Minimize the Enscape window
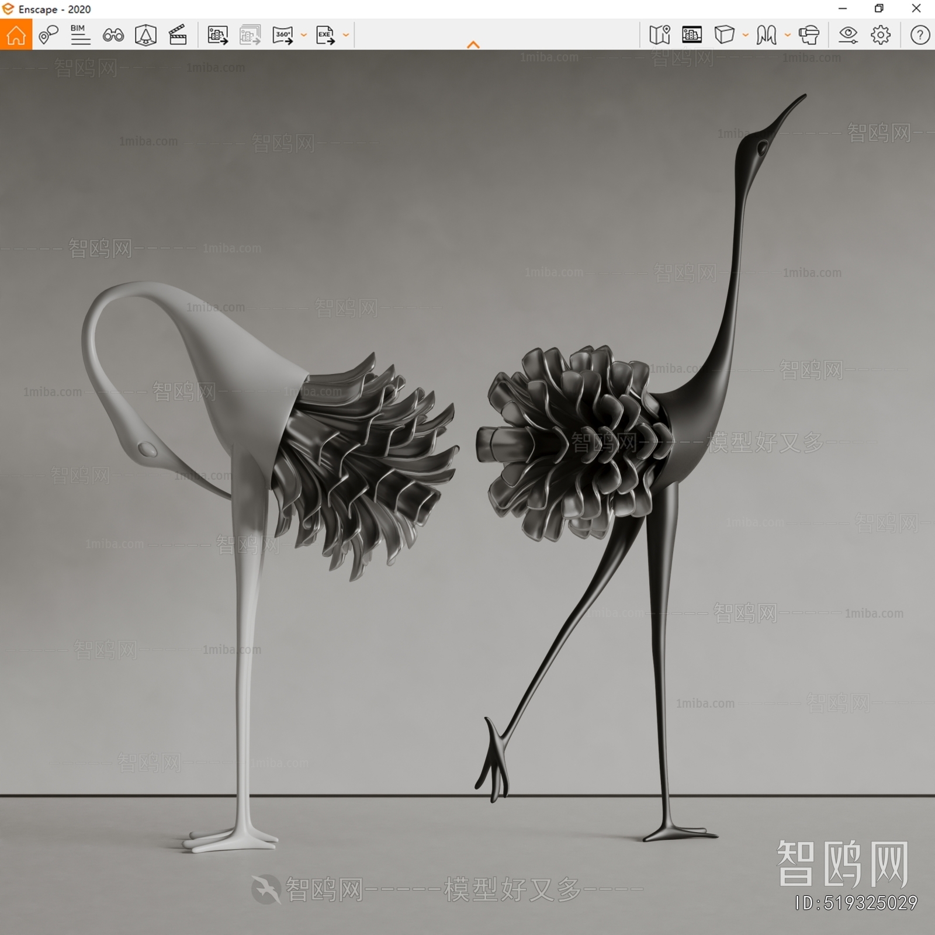Image resolution: width=935 pixels, height=935 pixels. point(843,9)
